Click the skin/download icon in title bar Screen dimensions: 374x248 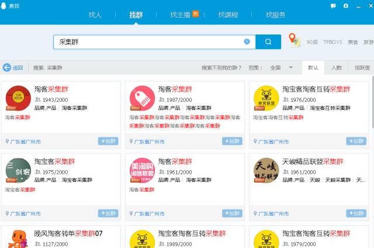(345, 6)
